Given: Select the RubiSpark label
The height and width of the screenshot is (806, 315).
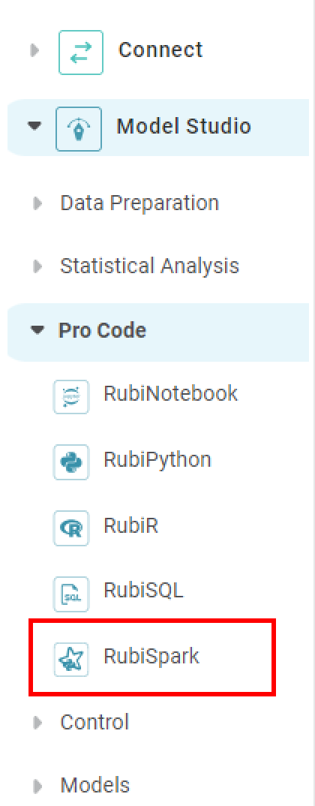Looking at the screenshot, I should click(x=151, y=657).
